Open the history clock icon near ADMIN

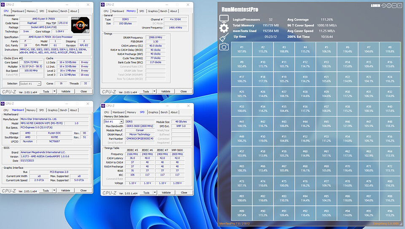click(384, 5)
